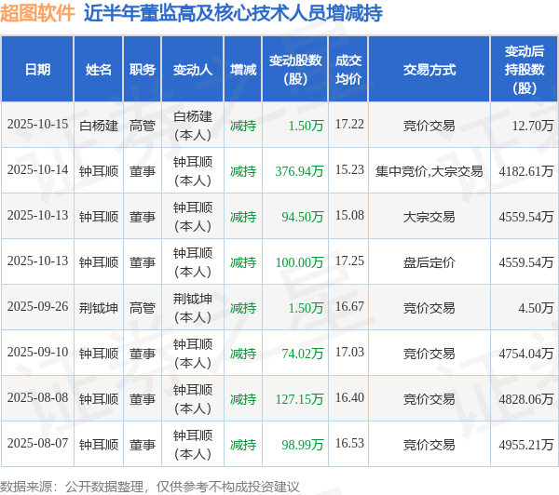
Task: Click the 变动股数(股) column header
Action: tap(295, 70)
